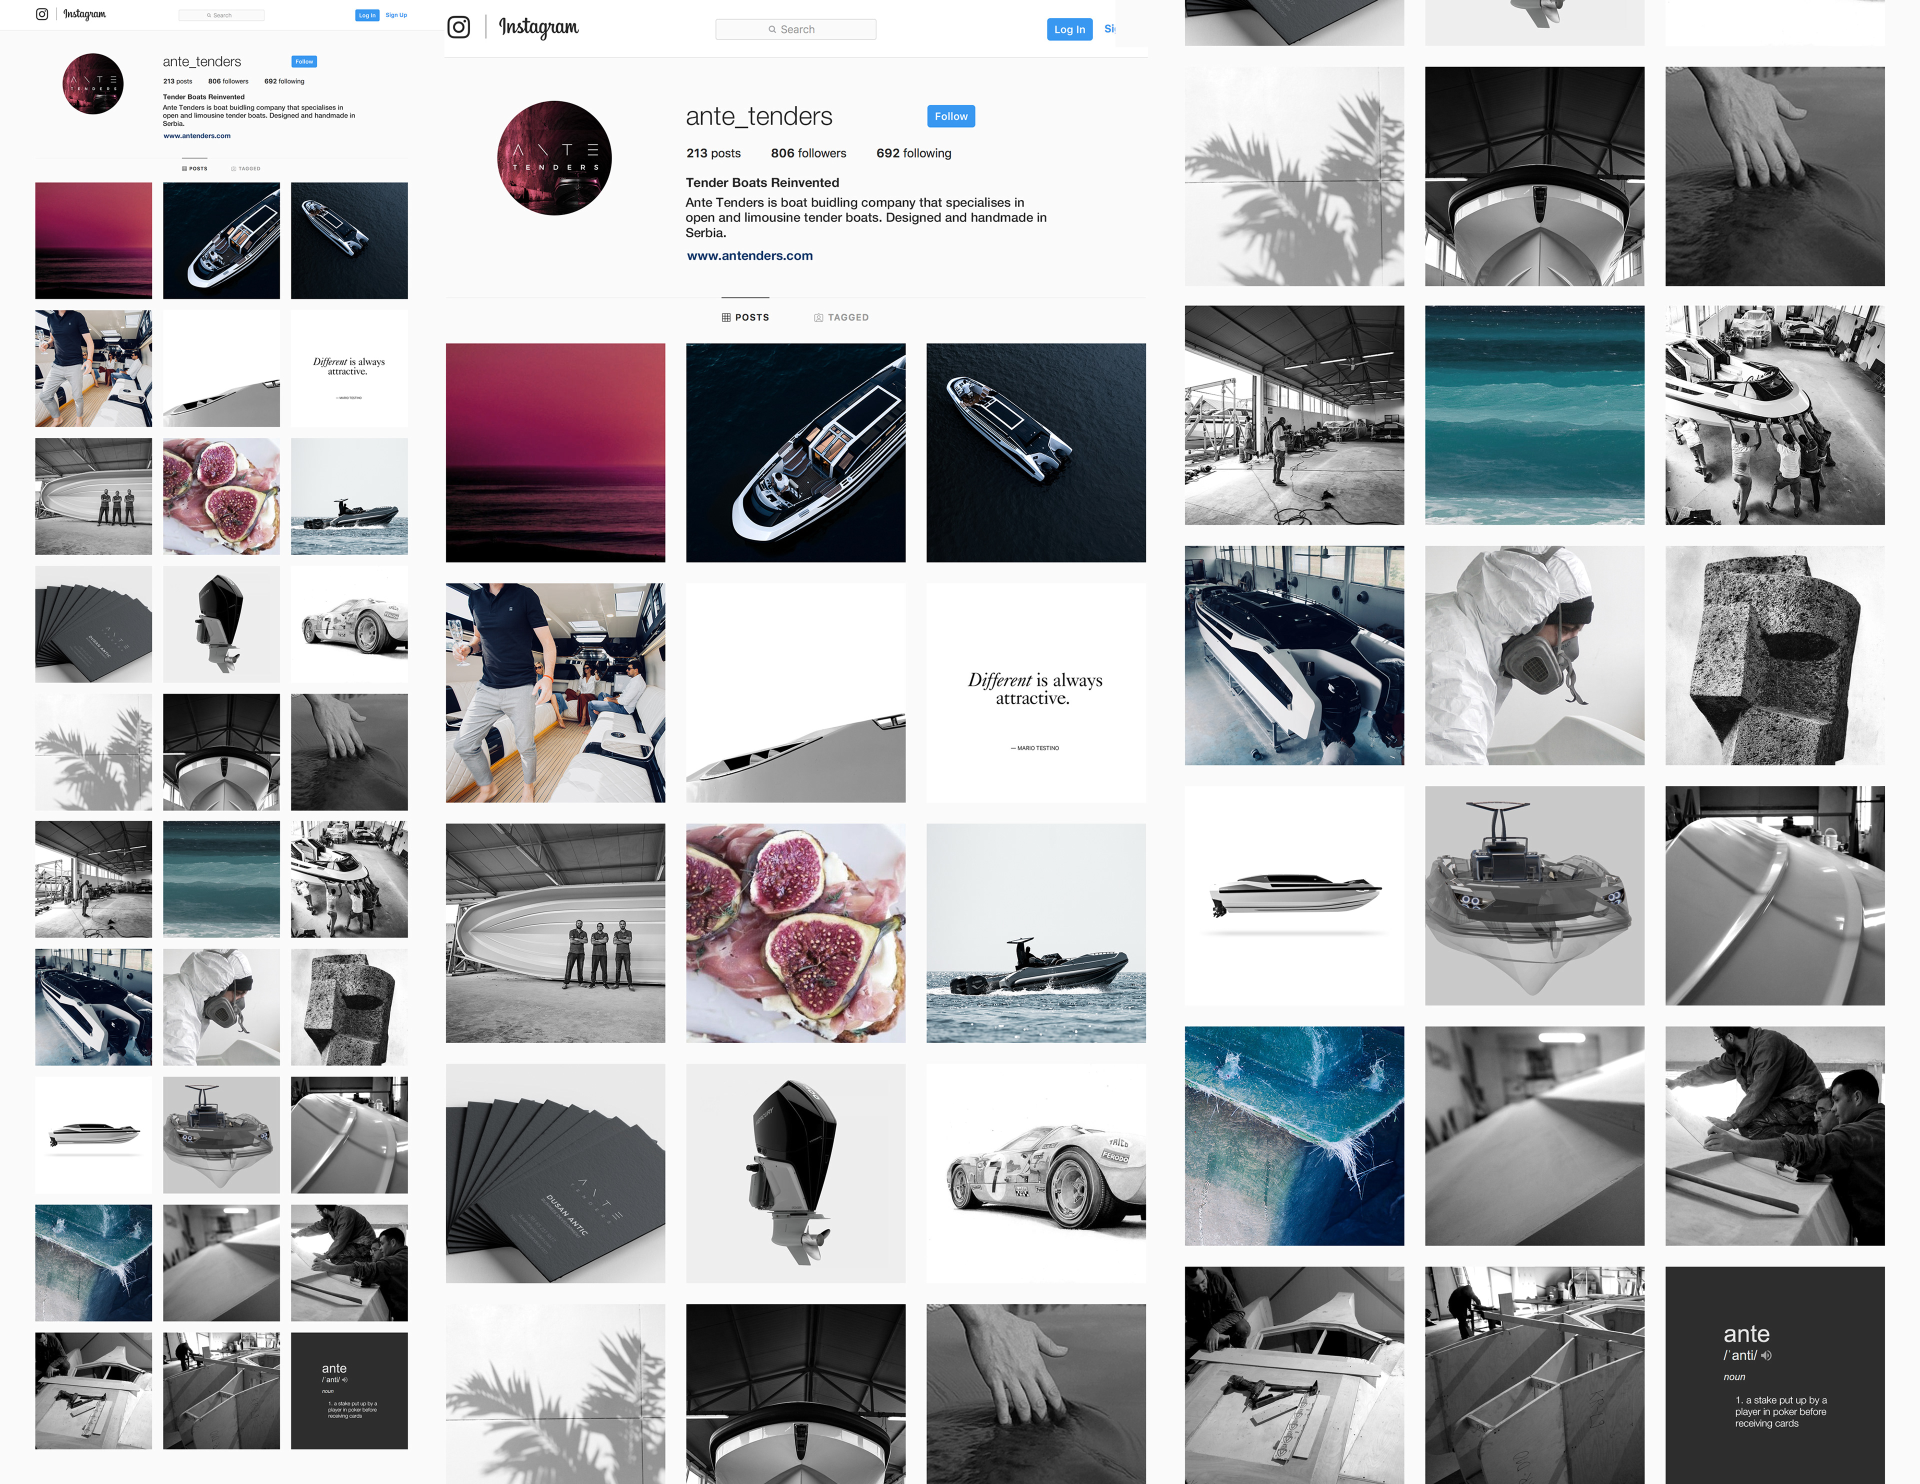Viewport: 1920px width, 1484px height.
Task: Click the Follow button in the large center profile
Action: 951,116
